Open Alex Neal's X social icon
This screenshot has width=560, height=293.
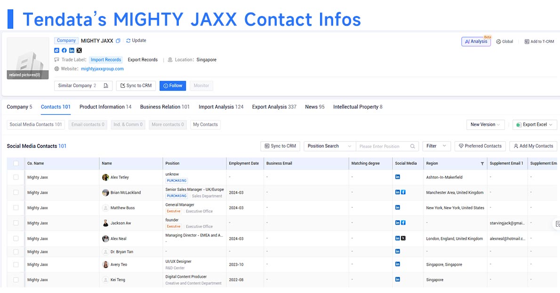[x=403, y=238]
